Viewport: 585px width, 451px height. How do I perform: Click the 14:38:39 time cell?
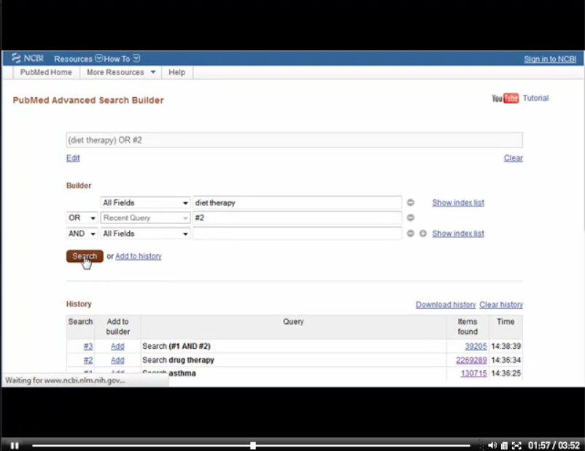[x=505, y=347]
